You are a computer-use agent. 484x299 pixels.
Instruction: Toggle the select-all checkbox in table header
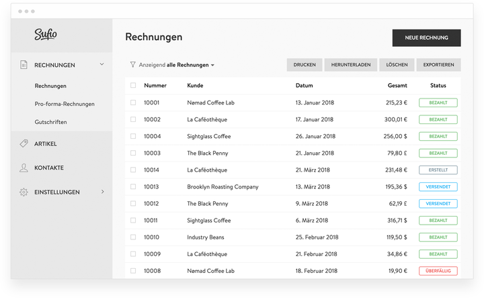click(133, 86)
